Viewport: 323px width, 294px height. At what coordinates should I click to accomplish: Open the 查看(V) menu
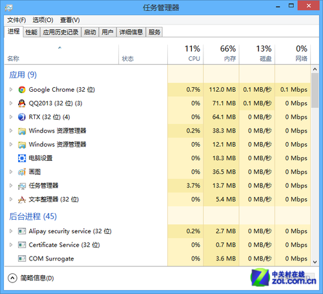pyautogui.click(x=70, y=20)
